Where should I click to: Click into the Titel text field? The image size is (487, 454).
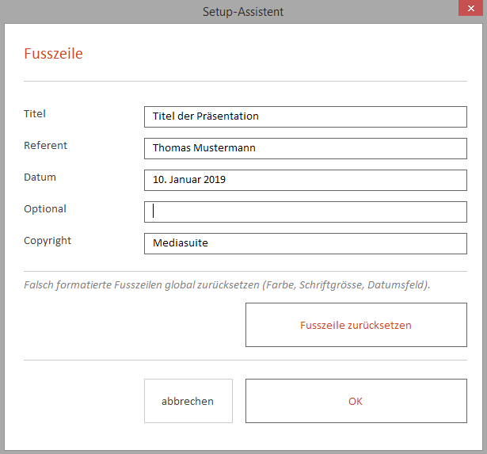(306, 116)
